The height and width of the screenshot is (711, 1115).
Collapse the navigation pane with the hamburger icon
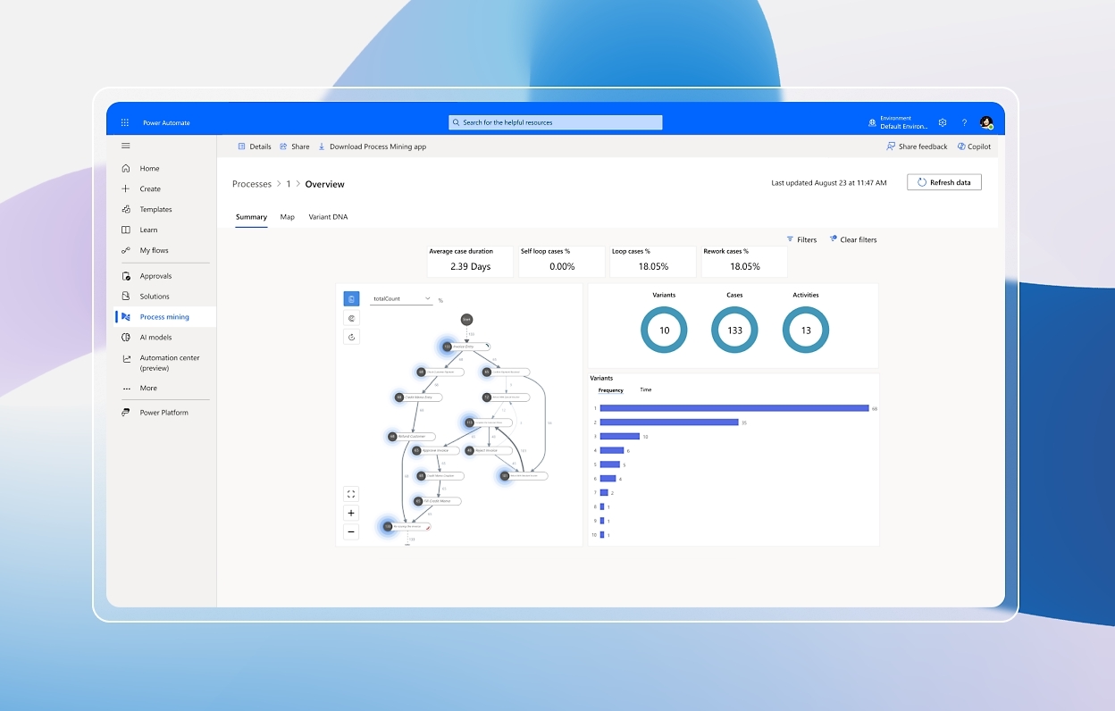[x=125, y=145]
